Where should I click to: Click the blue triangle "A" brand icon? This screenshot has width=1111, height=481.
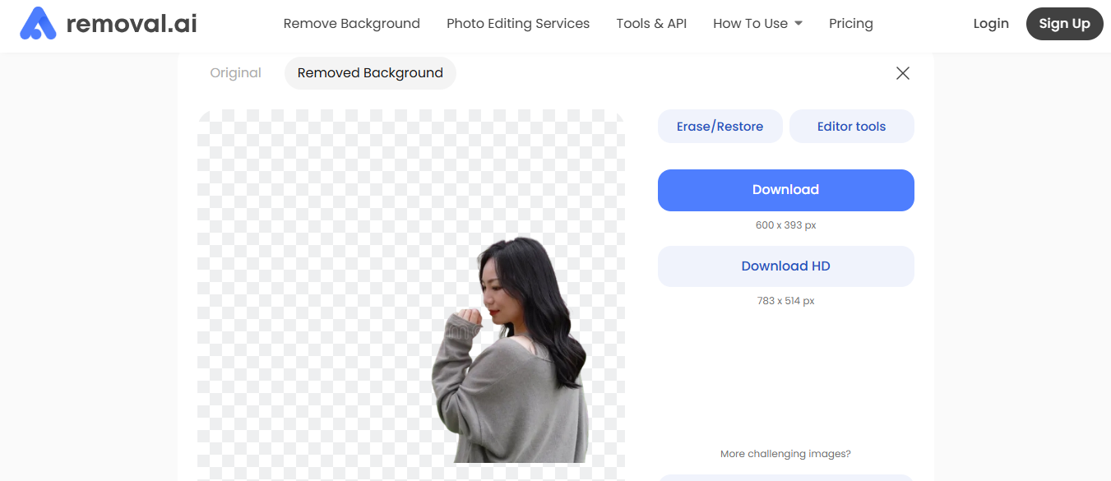pos(40,23)
